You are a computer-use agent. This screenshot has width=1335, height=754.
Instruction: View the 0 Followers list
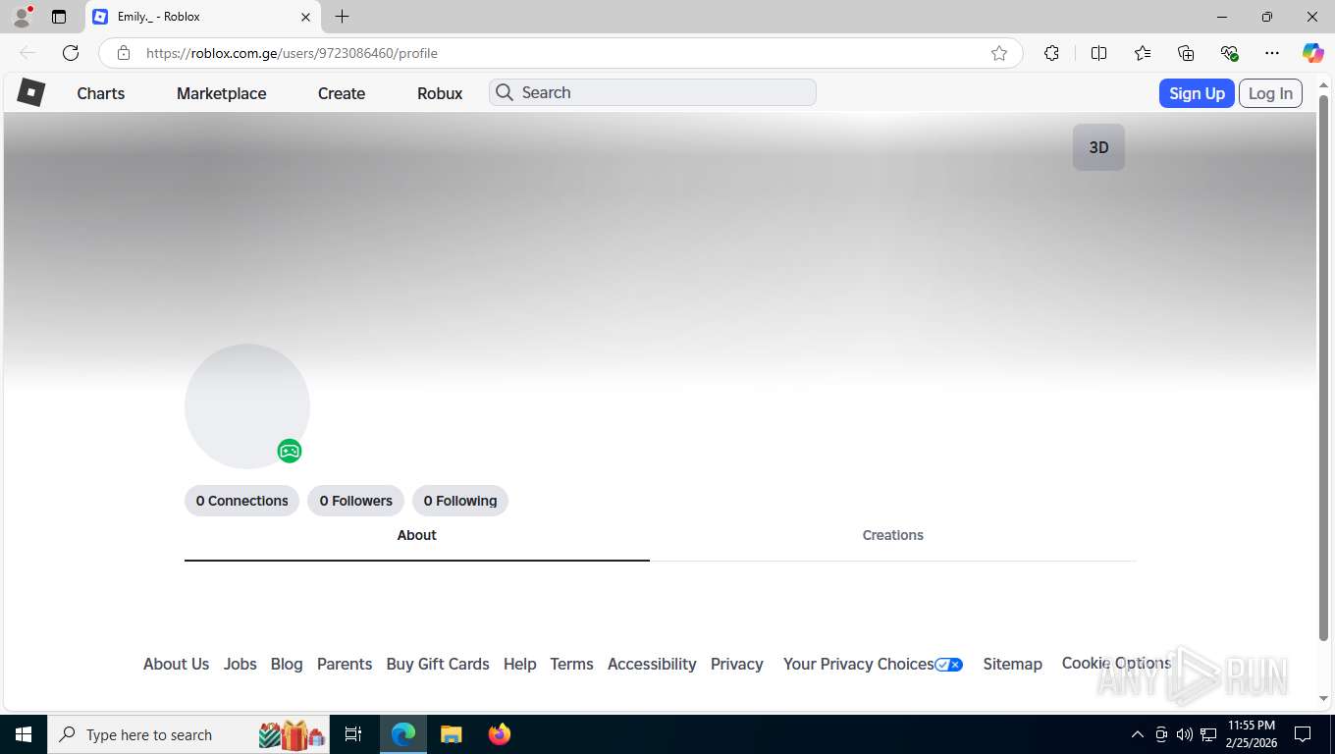tap(355, 501)
